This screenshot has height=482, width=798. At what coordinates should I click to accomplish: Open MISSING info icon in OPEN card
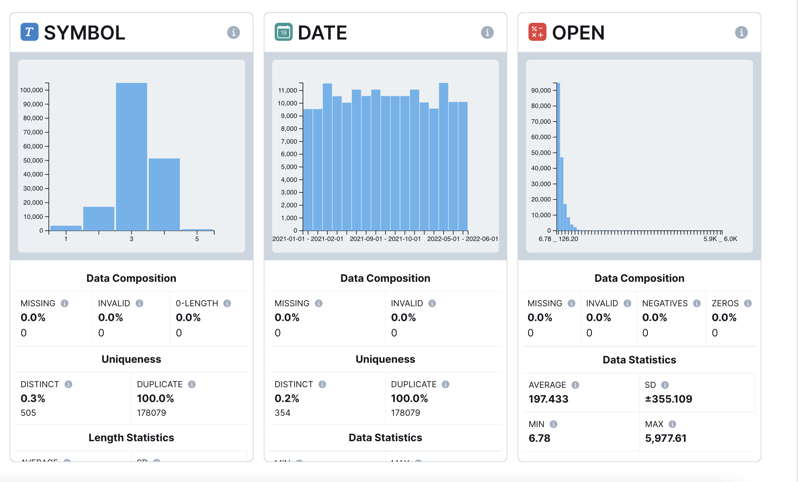571,303
